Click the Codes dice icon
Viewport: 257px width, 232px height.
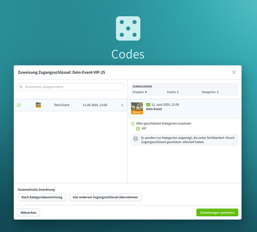pos(128,28)
